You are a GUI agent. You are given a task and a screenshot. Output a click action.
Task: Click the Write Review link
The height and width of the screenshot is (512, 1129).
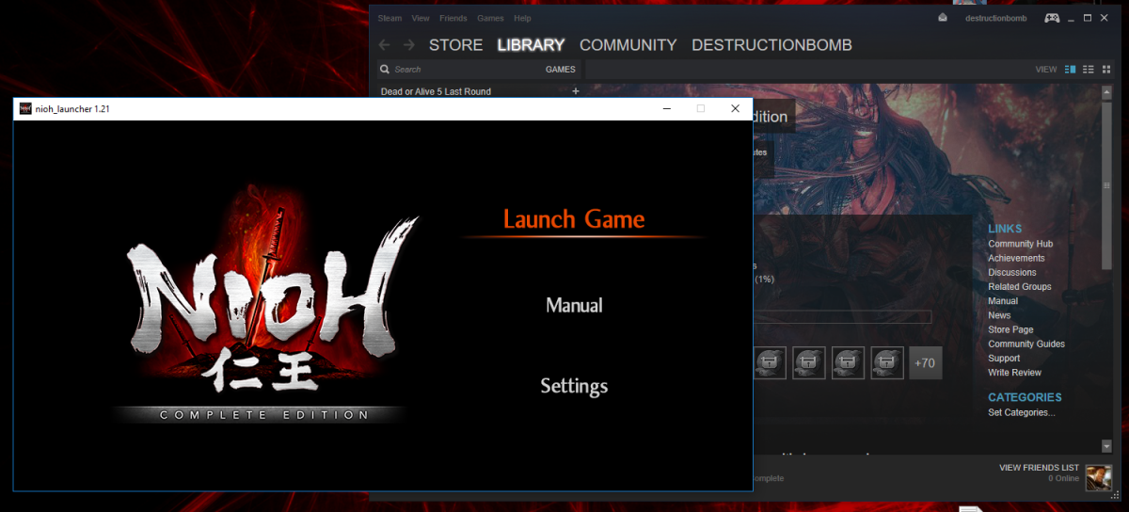1013,373
